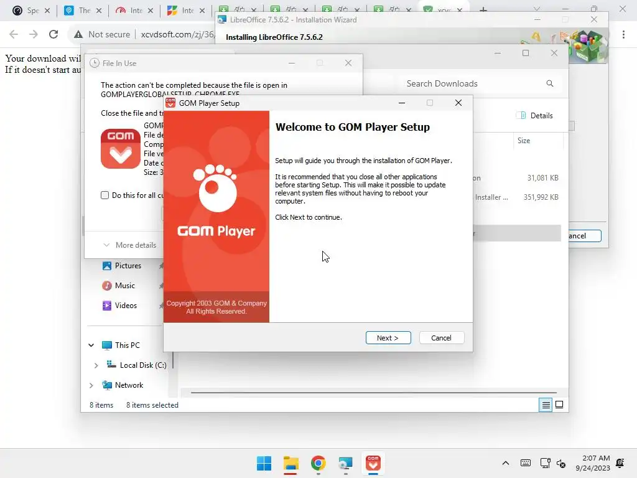
Task: Click the Explorer horizontal scrollbar
Action: 374,393
